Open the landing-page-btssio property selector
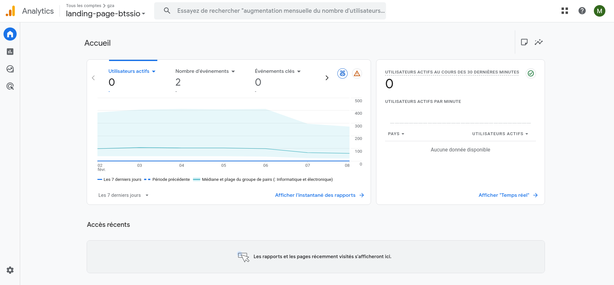 coord(106,14)
